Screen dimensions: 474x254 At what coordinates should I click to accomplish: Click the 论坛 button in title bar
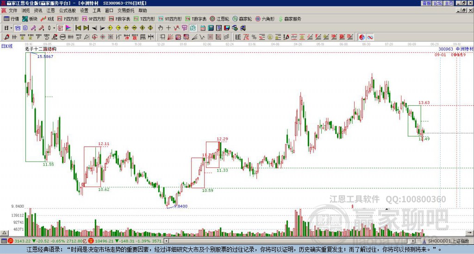click(438, 3)
